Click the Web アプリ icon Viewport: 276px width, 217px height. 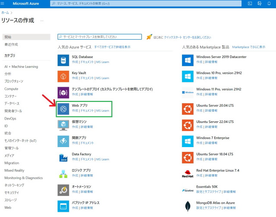tap(63, 109)
